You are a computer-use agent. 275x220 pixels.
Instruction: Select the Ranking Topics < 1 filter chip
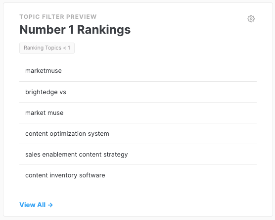[47, 48]
